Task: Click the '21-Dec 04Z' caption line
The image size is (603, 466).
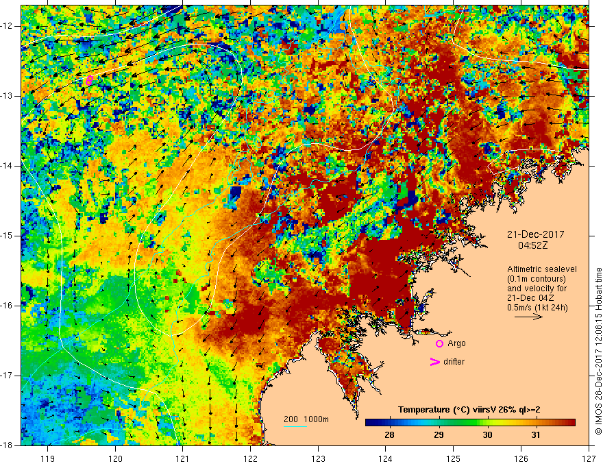Action: pos(530,298)
